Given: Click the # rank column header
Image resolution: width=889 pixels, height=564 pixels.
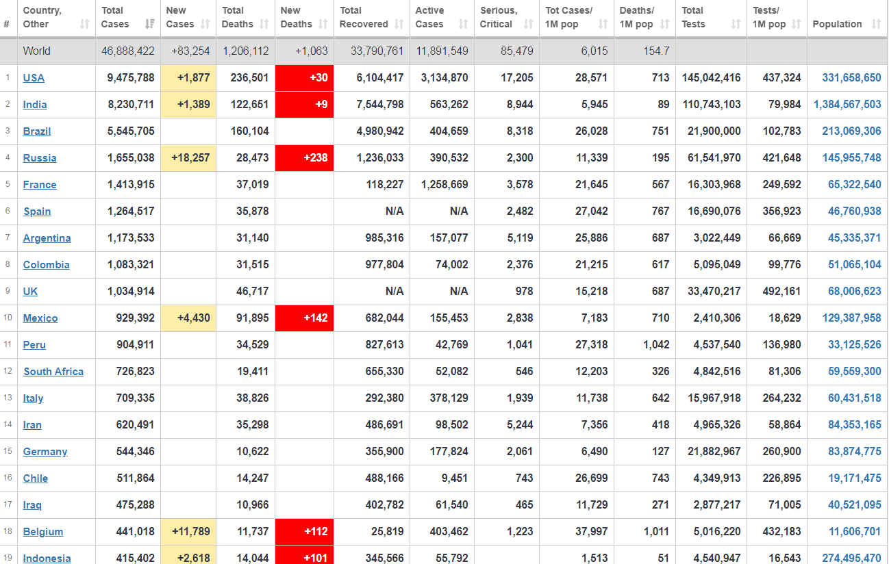Looking at the screenshot, I should [x=6, y=24].
